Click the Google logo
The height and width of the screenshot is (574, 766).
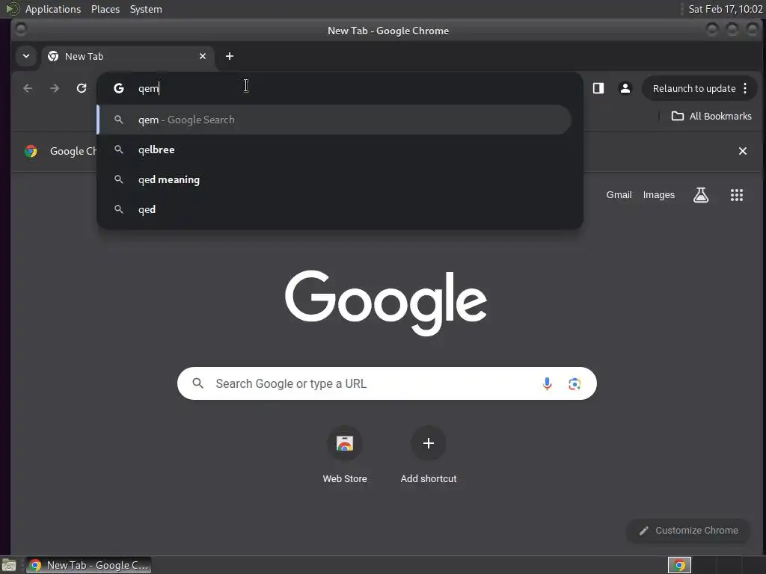point(386,303)
